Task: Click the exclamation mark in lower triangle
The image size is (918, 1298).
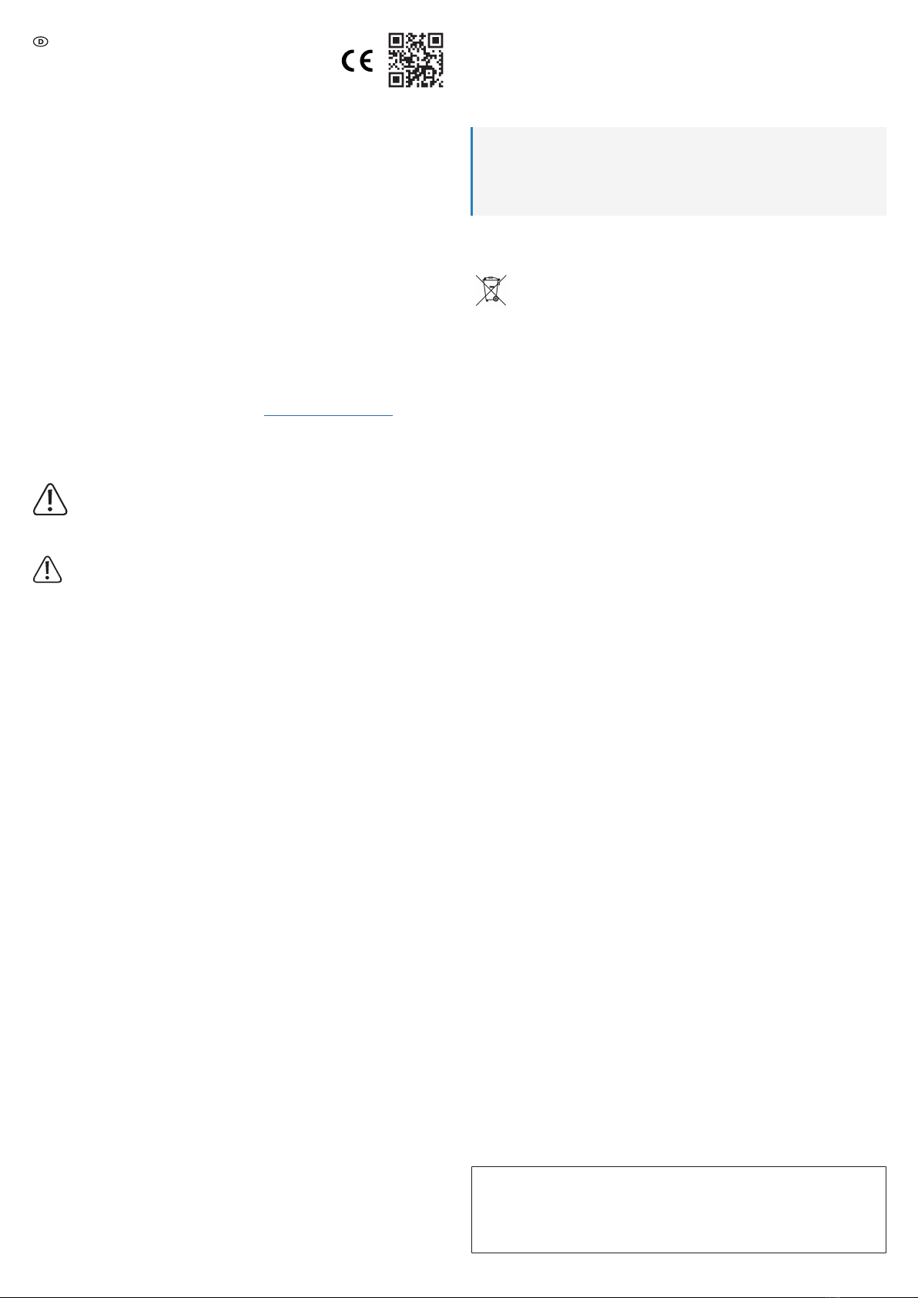Action: [48, 571]
